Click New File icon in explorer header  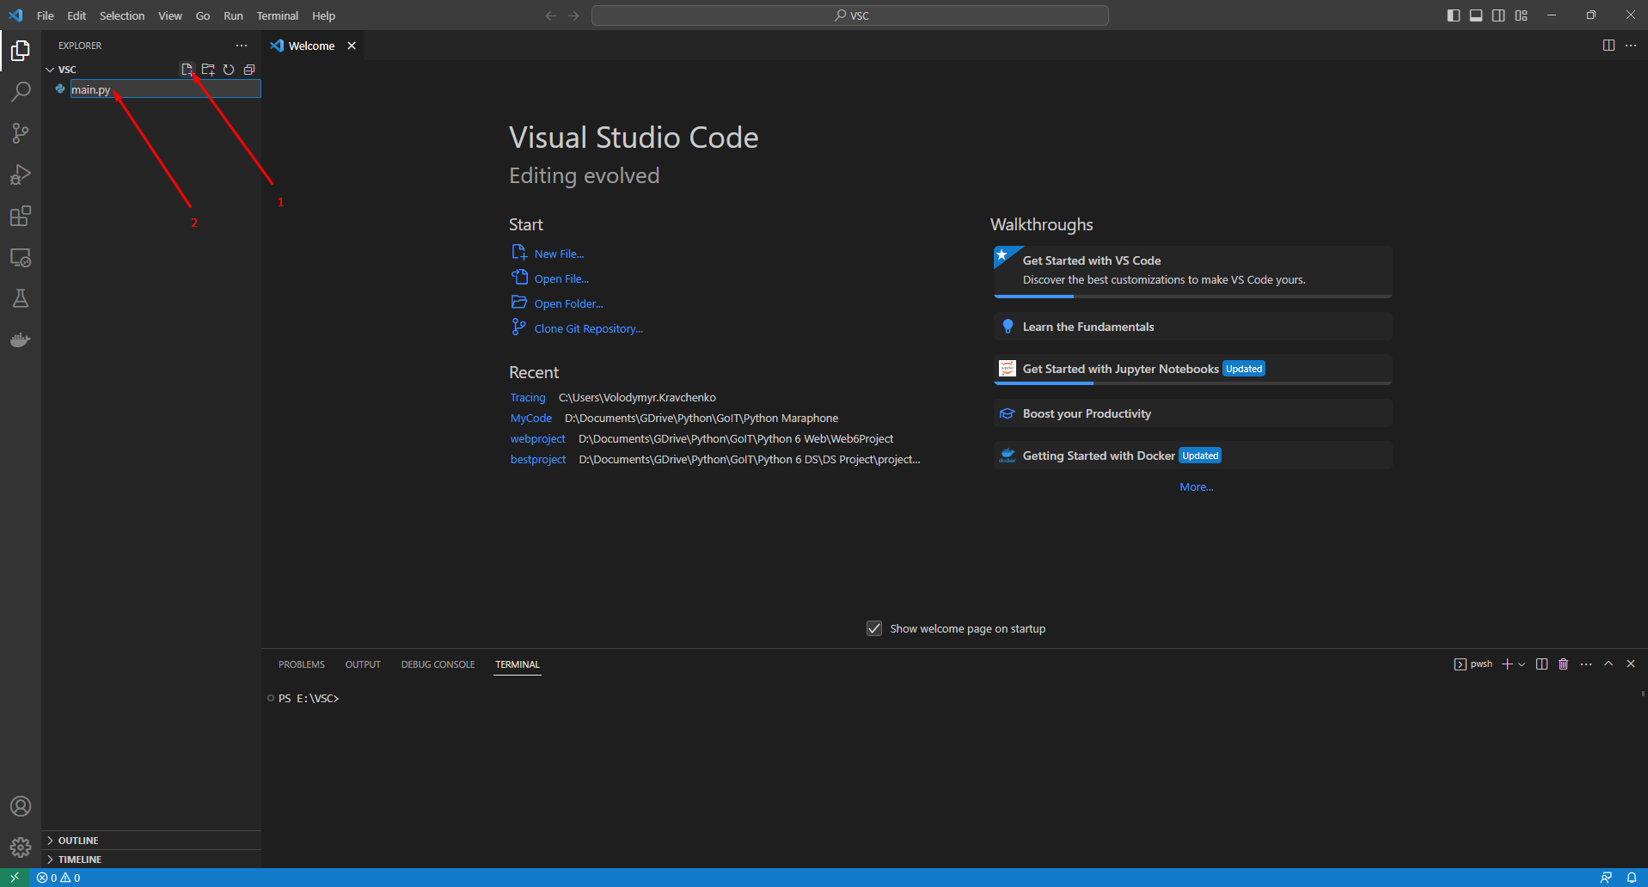(187, 70)
